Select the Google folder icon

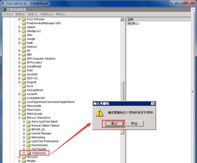(24, 39)
